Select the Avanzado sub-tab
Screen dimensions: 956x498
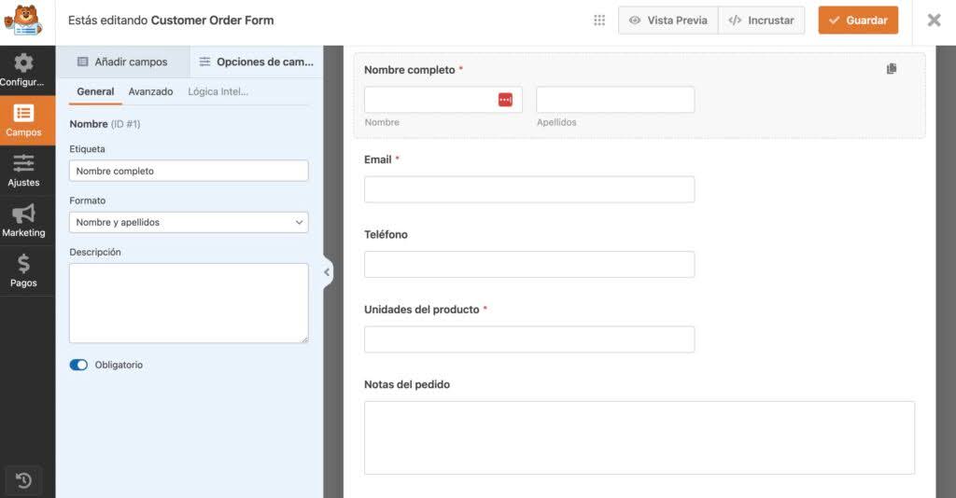pos(150,91)
